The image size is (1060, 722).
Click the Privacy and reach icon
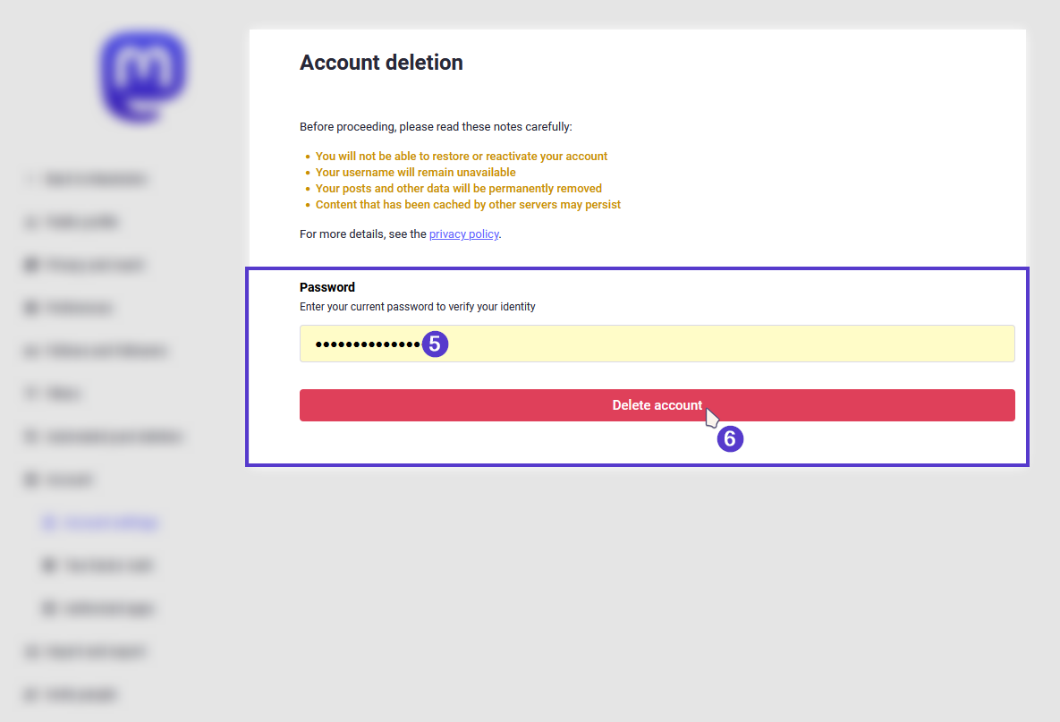click(31, 264)
